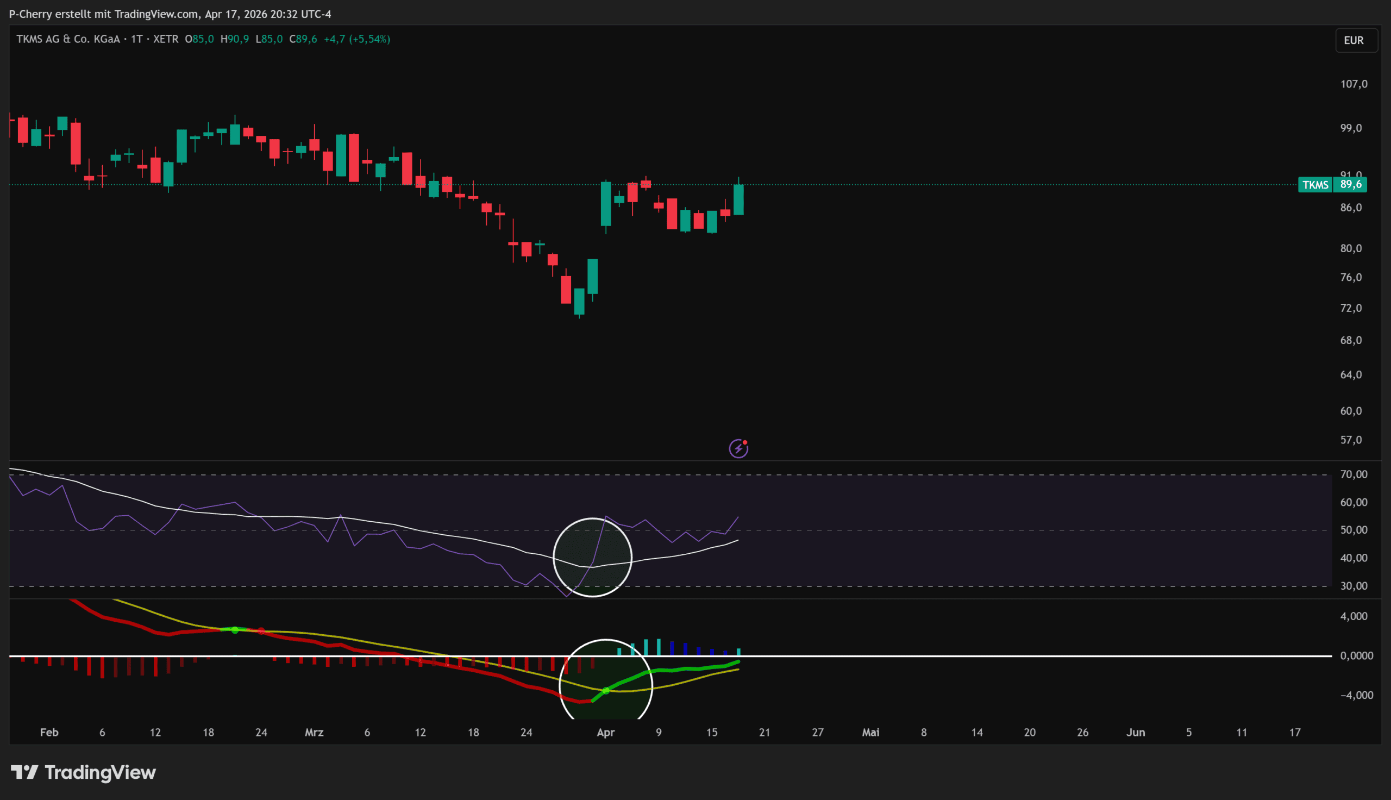Click the Mrz label on the time axis
Viewport: 1391px width, 800px height.
coord(314,733)
